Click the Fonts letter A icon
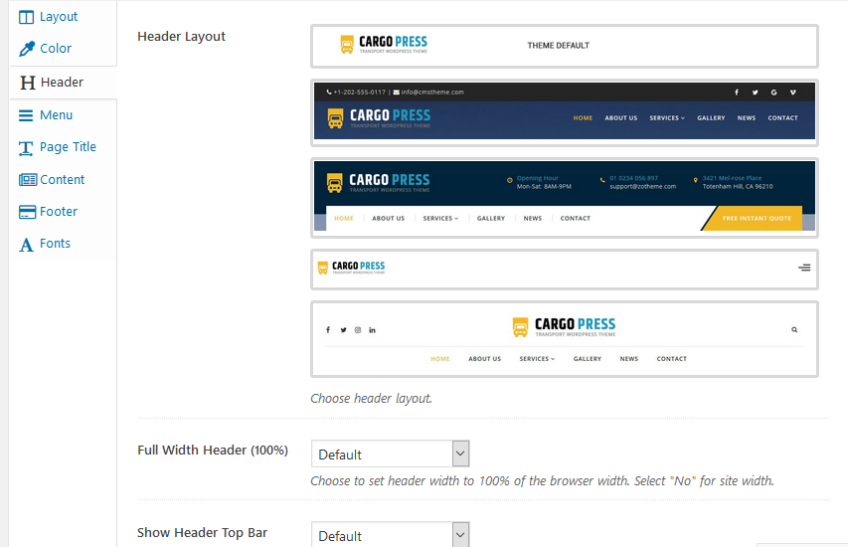Viewport: 848px width, 547px height. [27, 244]
